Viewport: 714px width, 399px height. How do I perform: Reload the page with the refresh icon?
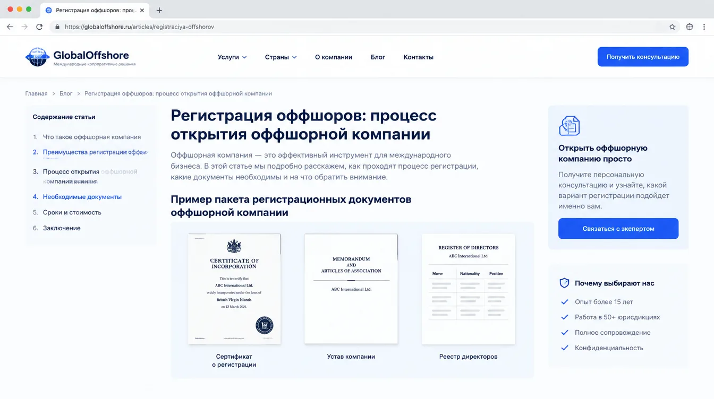[x=39, y=27]
